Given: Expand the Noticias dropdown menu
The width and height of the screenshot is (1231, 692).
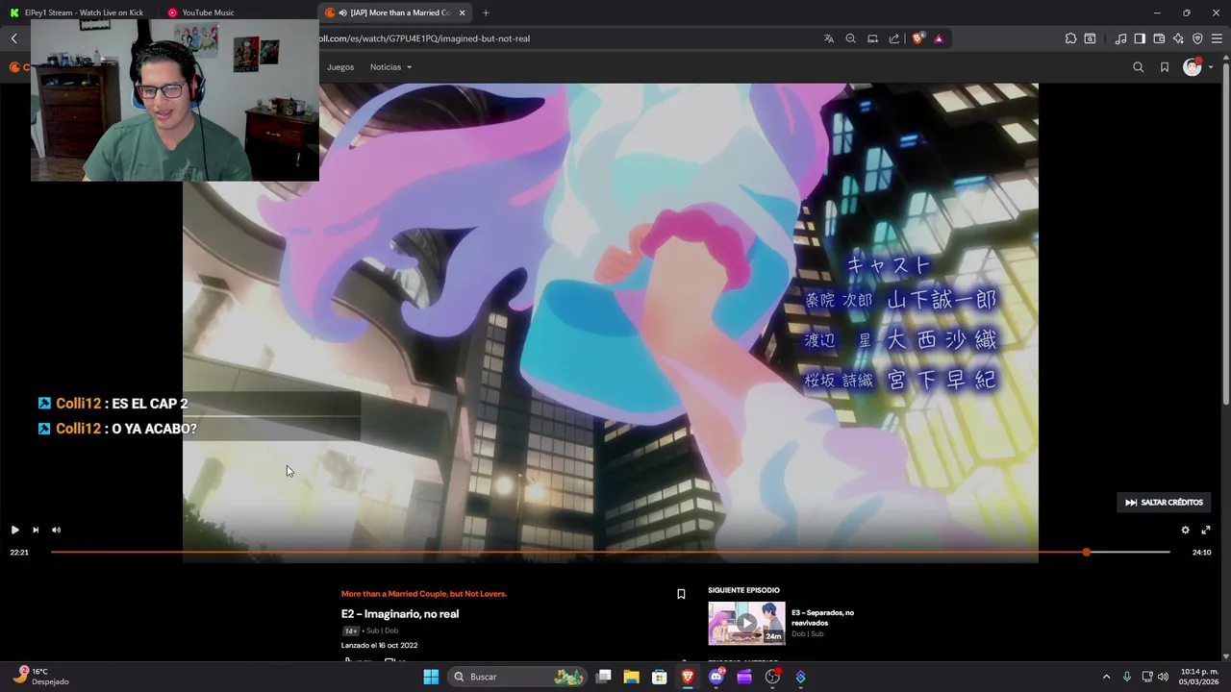Looking at the screenshot, I should [x=390, y=67].
